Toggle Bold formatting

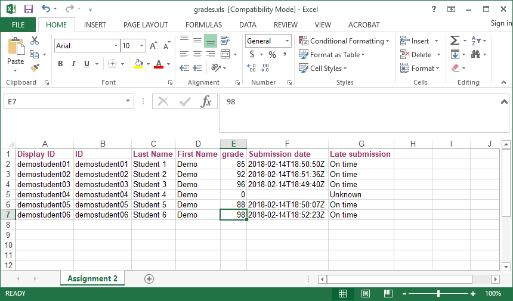60,64
